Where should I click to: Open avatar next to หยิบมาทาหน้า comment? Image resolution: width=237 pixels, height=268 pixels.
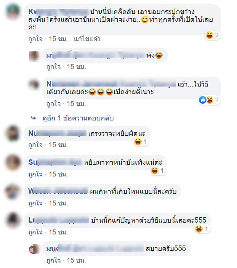click(x=13, y=162)
